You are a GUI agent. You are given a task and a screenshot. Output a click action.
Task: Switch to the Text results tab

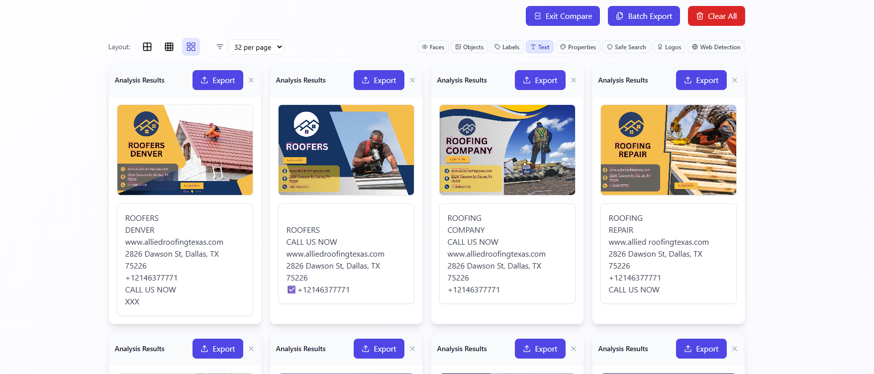pos(540,47)
